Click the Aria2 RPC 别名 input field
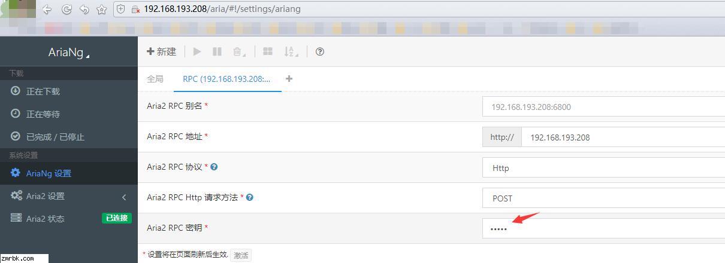This screenshot has width=725, height=263. (x=603, y=107)
